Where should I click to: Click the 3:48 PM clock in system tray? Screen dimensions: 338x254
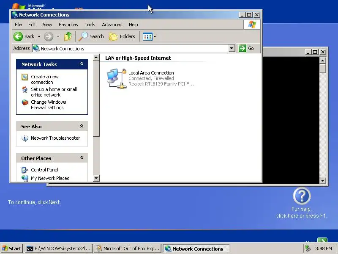tap(324, 248)
